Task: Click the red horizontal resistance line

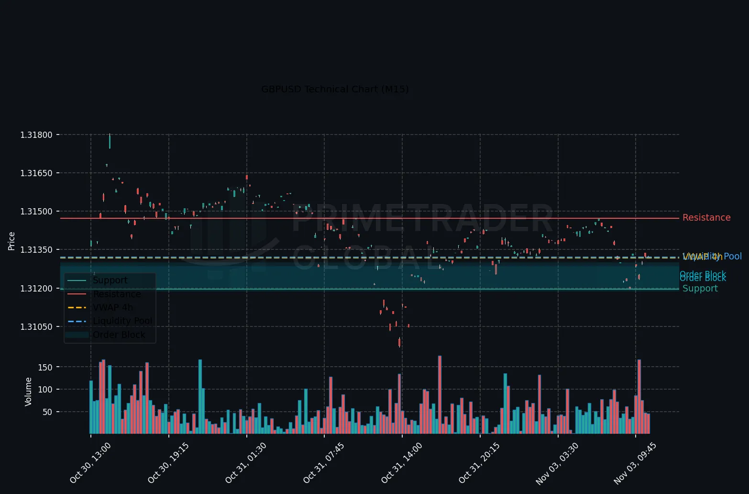Action: pyautogui.click(x=370, y=218)
